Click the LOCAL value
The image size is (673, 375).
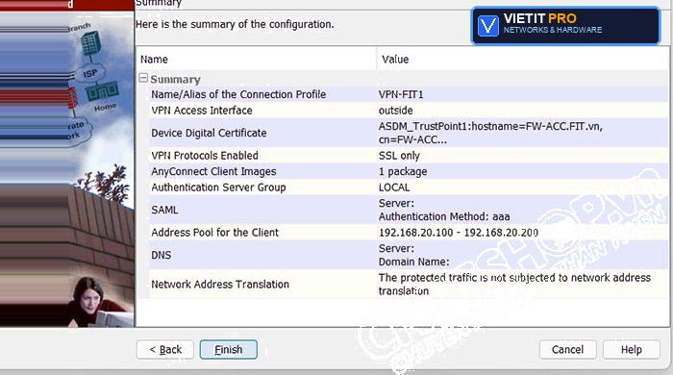click(x=394, y=187)
